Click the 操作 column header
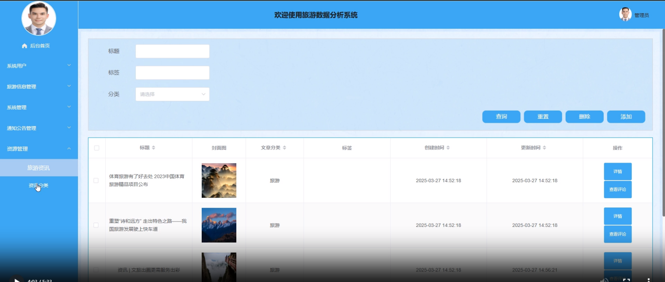 pos(618,148)
